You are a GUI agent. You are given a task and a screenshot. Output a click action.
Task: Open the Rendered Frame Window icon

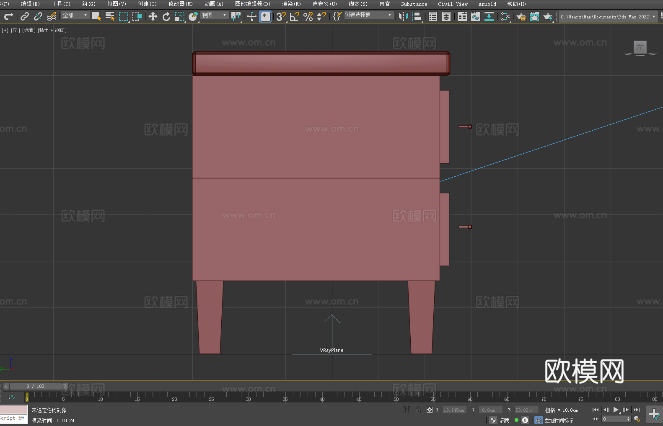coord(534,16)
